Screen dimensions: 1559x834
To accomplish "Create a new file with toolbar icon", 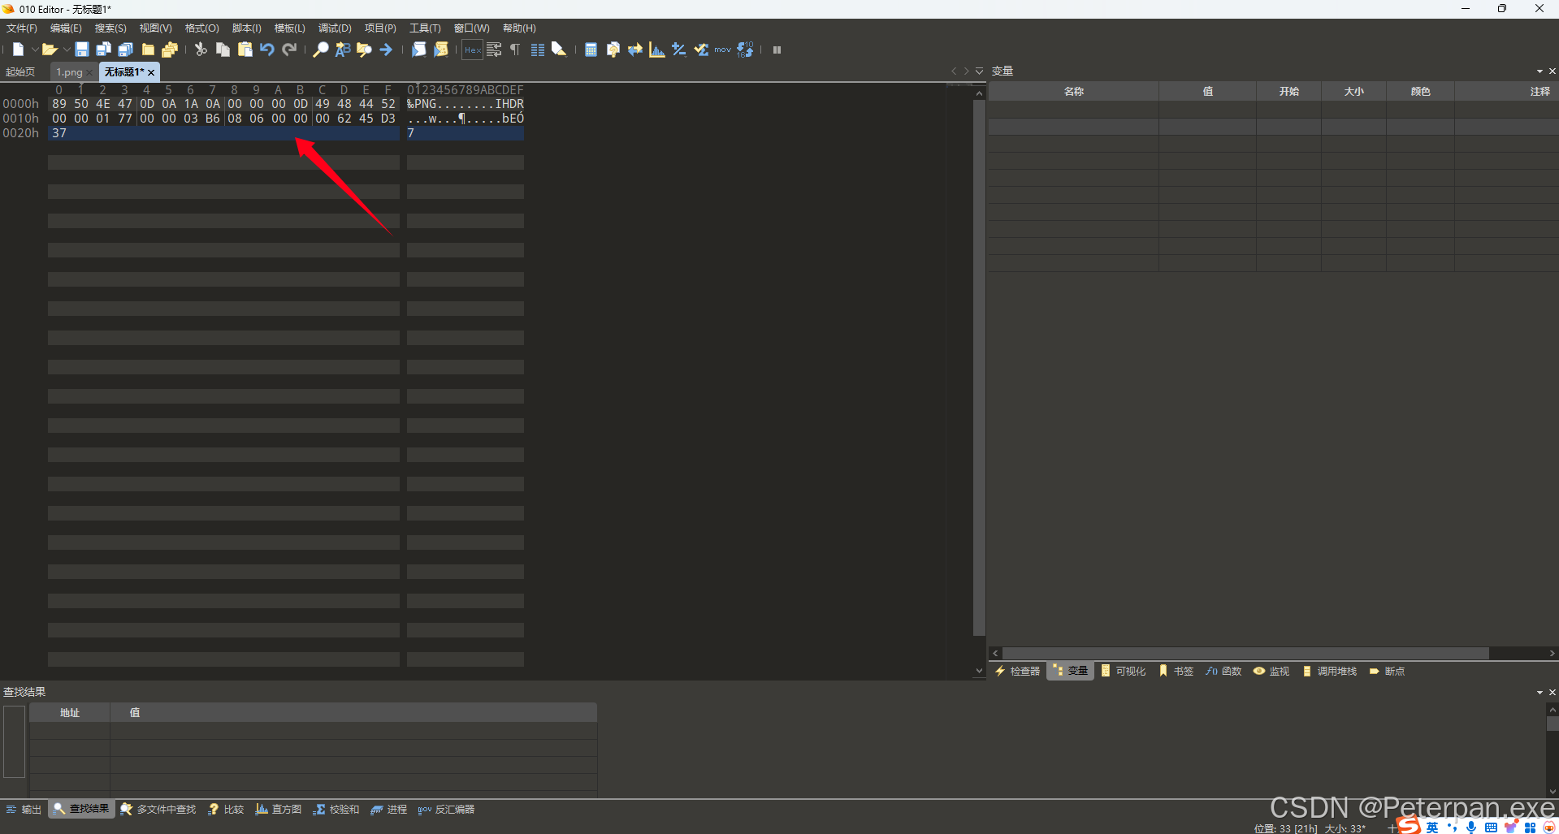I will point(18,50).
